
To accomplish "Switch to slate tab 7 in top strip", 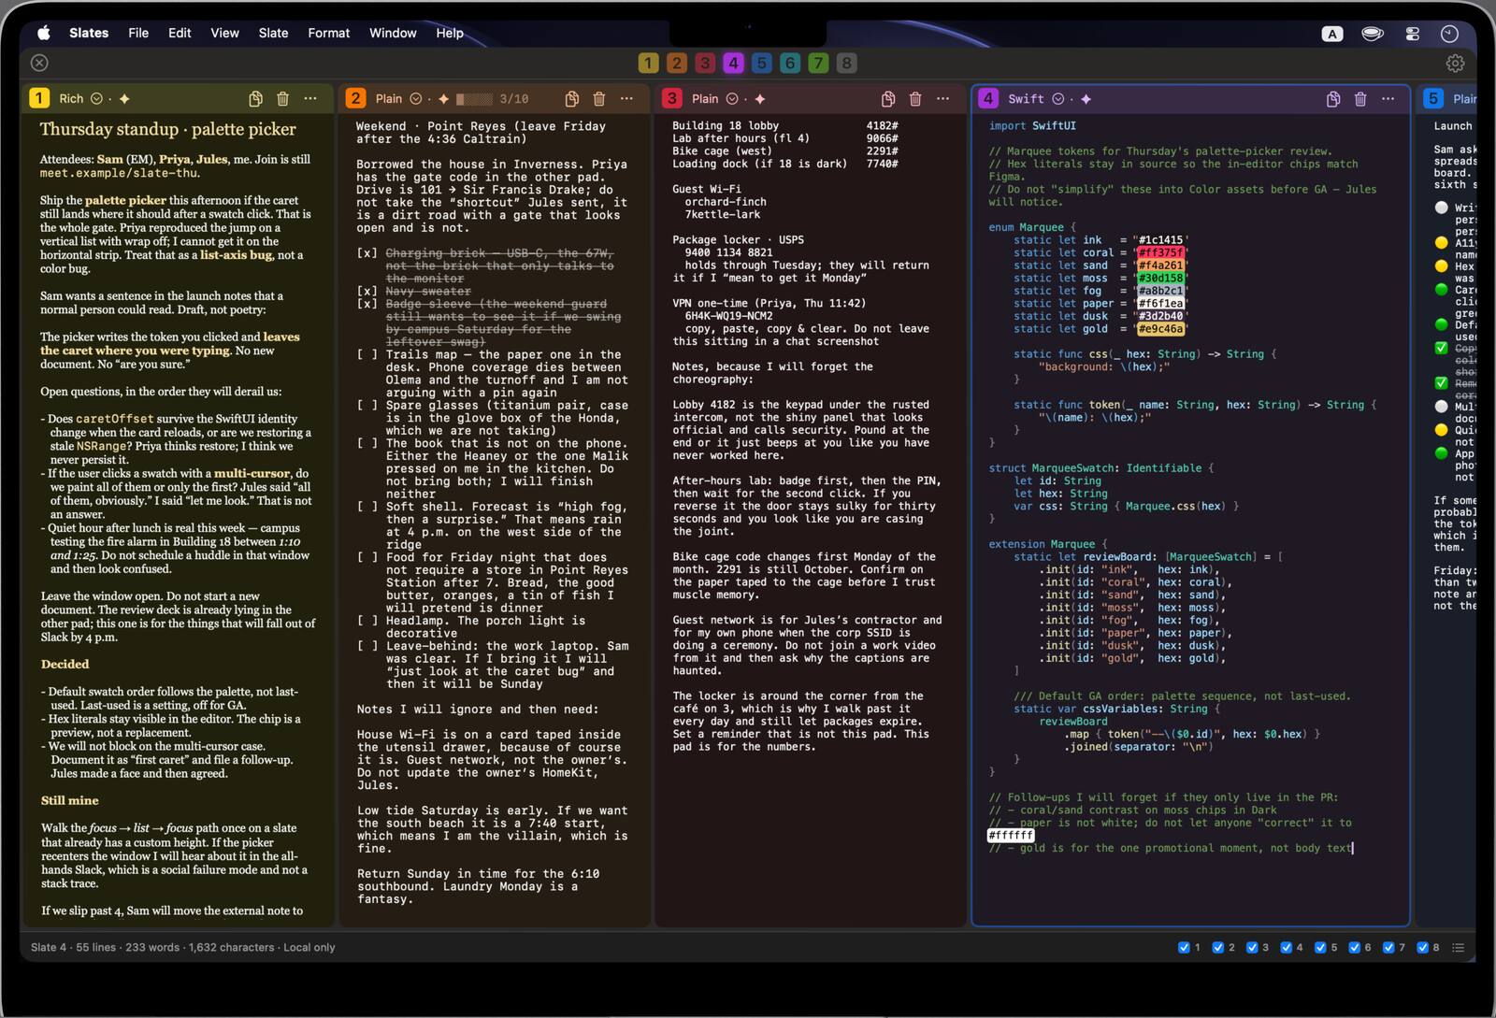I will pos(818,63).
